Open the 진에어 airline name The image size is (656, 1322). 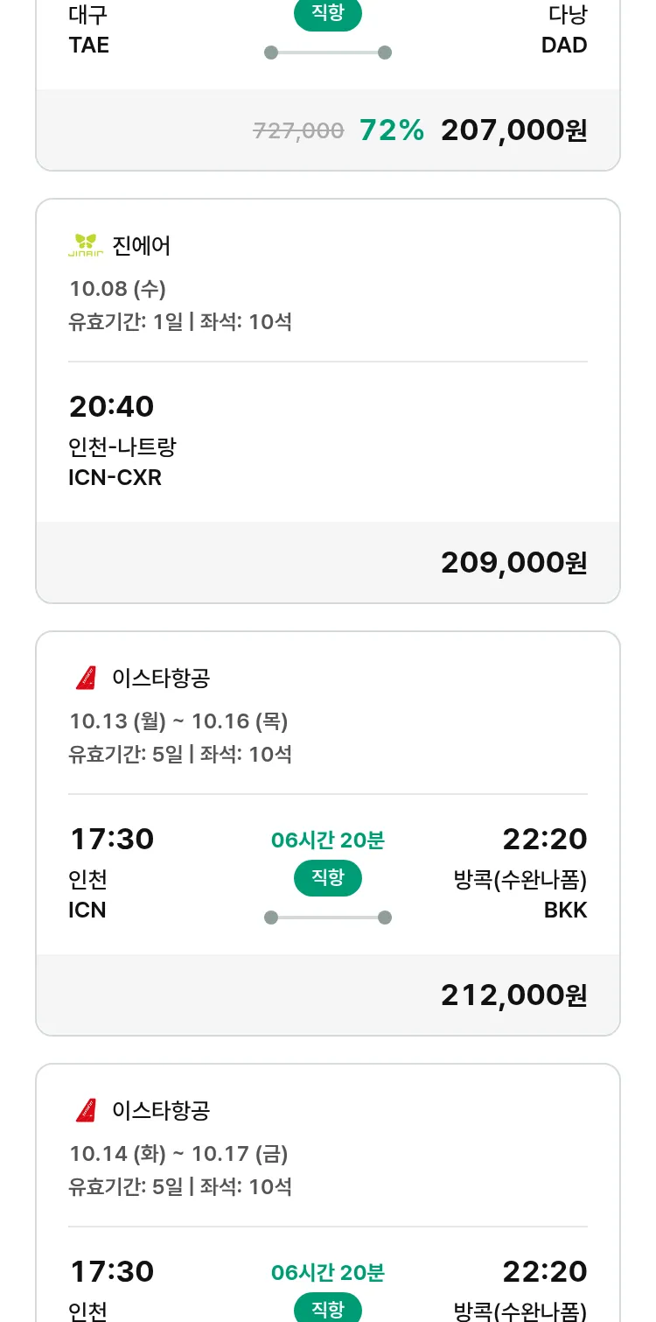[142, 246]
